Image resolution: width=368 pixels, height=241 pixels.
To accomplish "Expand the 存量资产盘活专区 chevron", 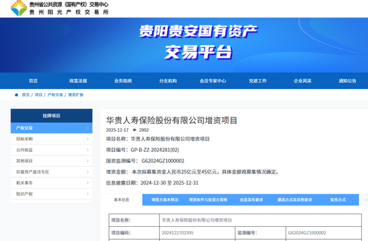I will pyautogui.click(x=88, y=172).
